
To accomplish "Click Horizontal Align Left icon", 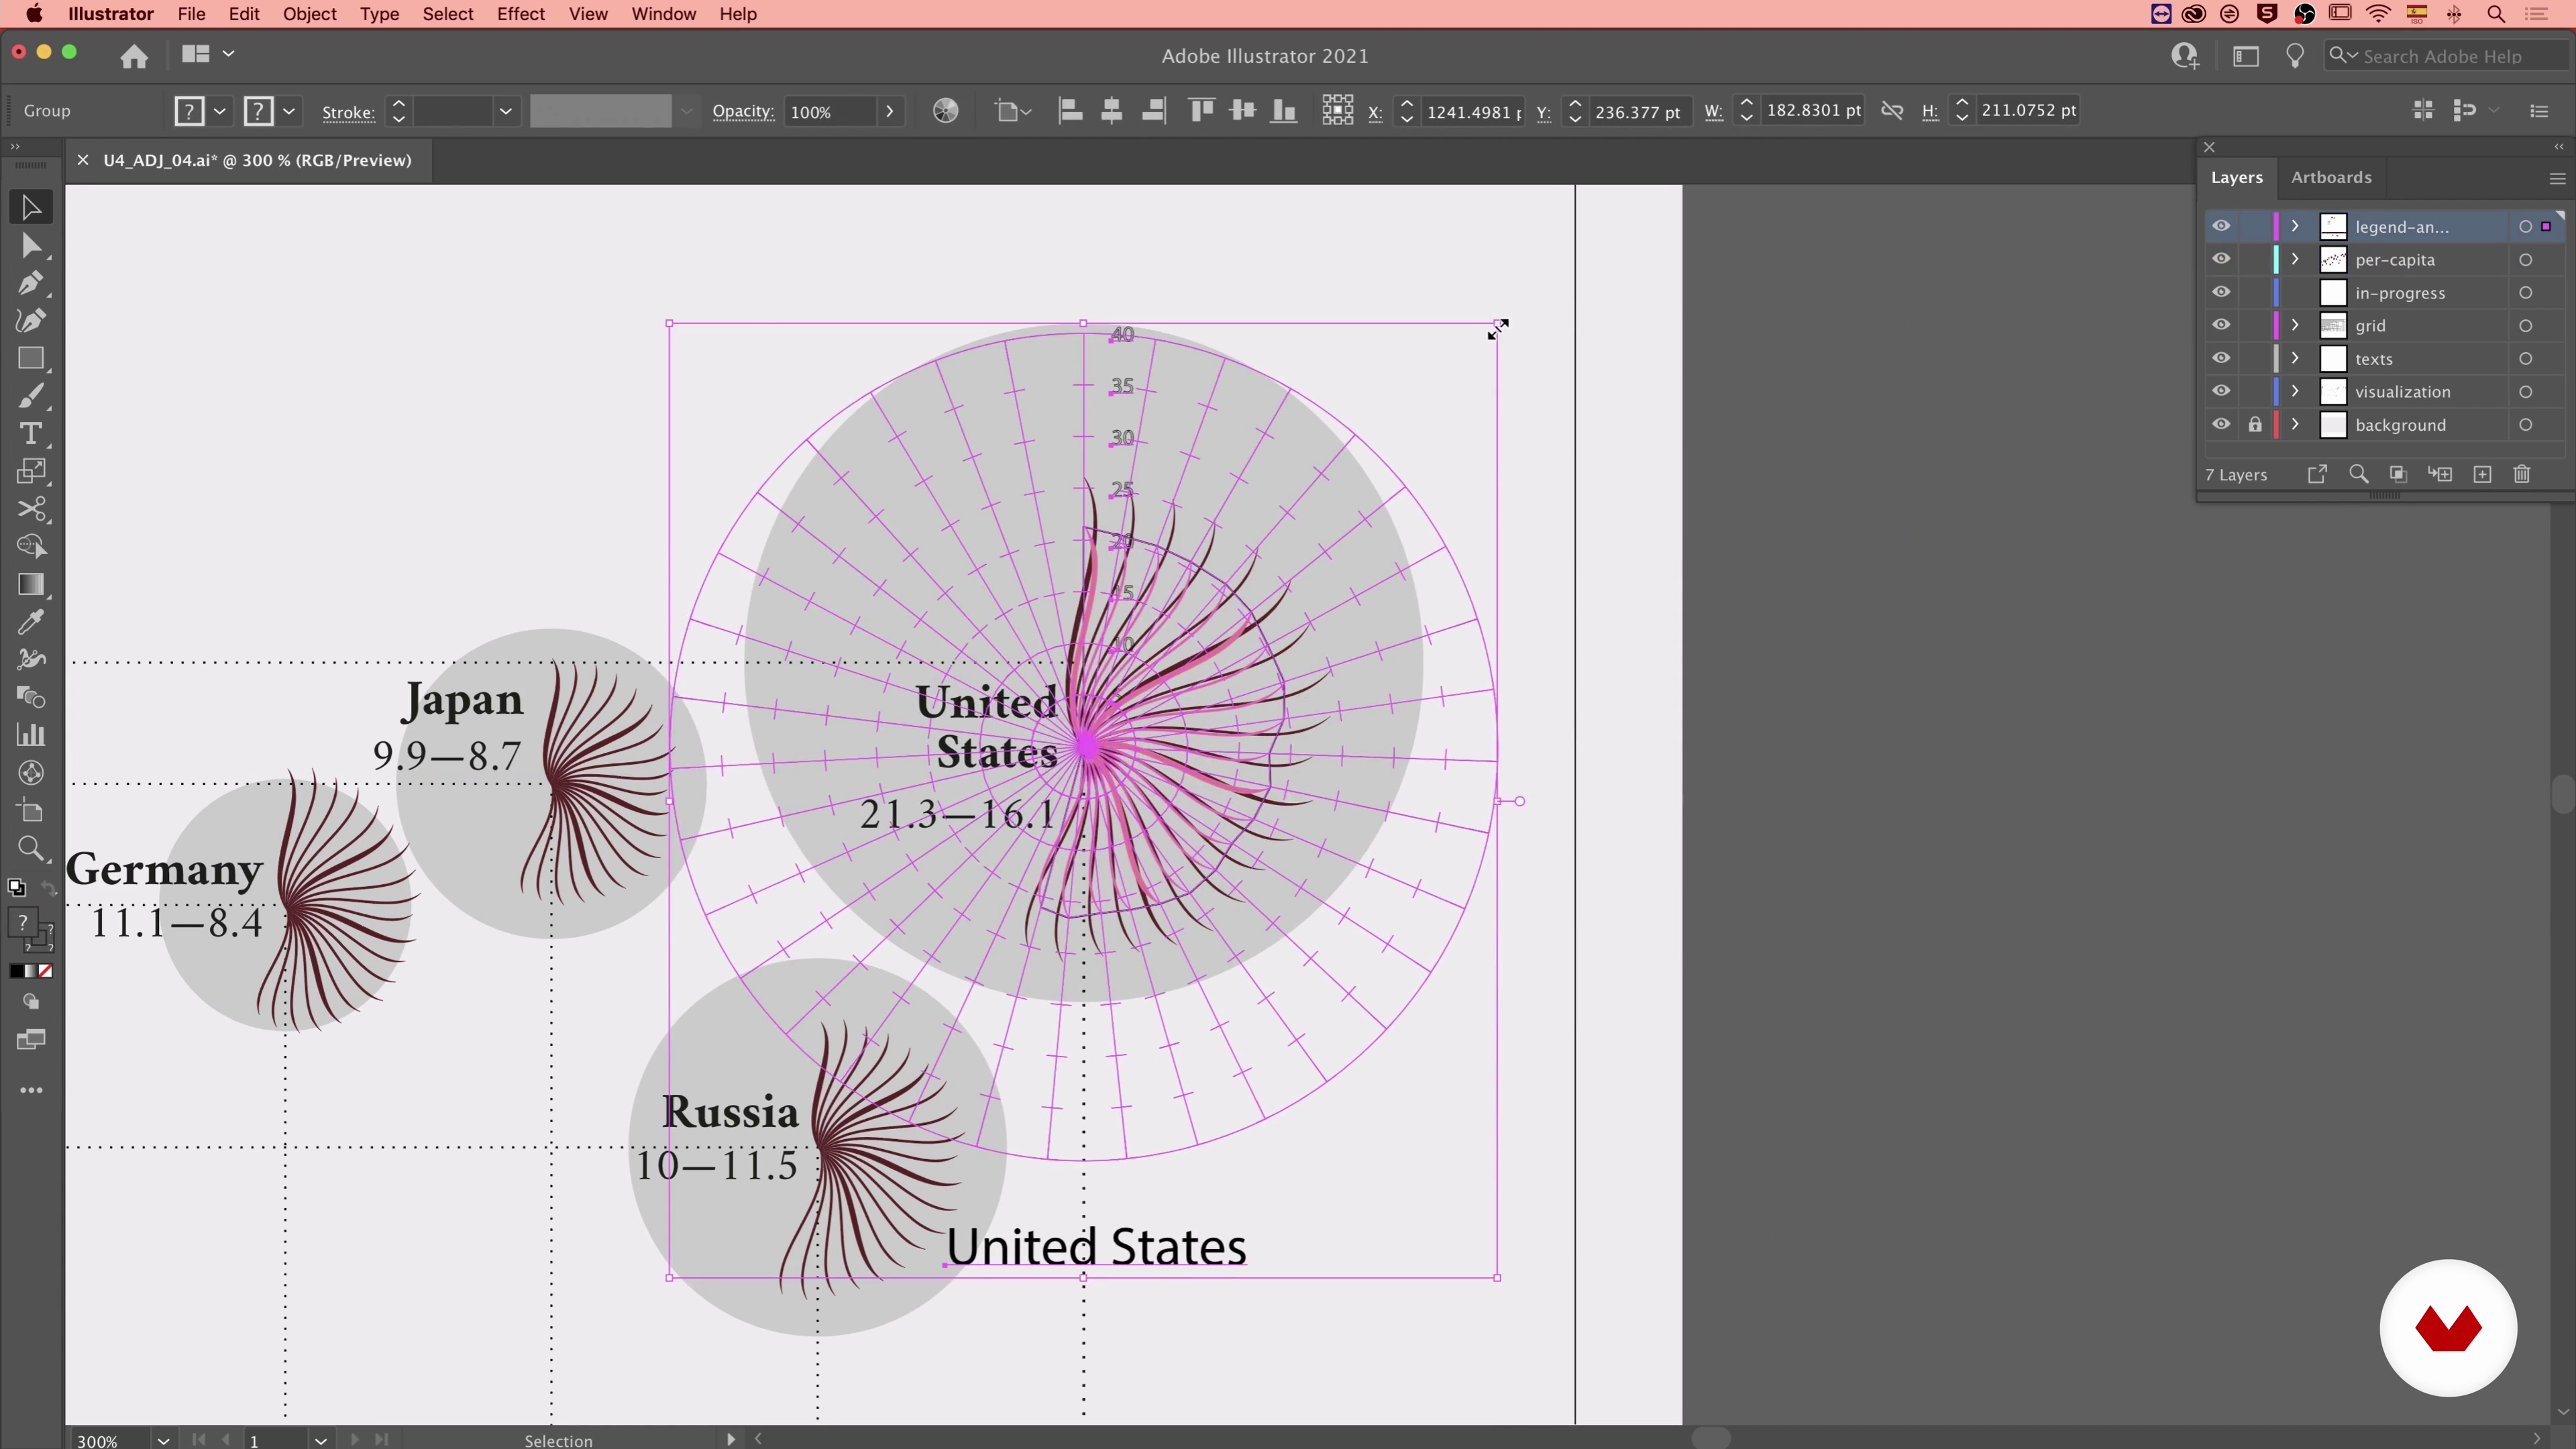I will pos(1070,111).
